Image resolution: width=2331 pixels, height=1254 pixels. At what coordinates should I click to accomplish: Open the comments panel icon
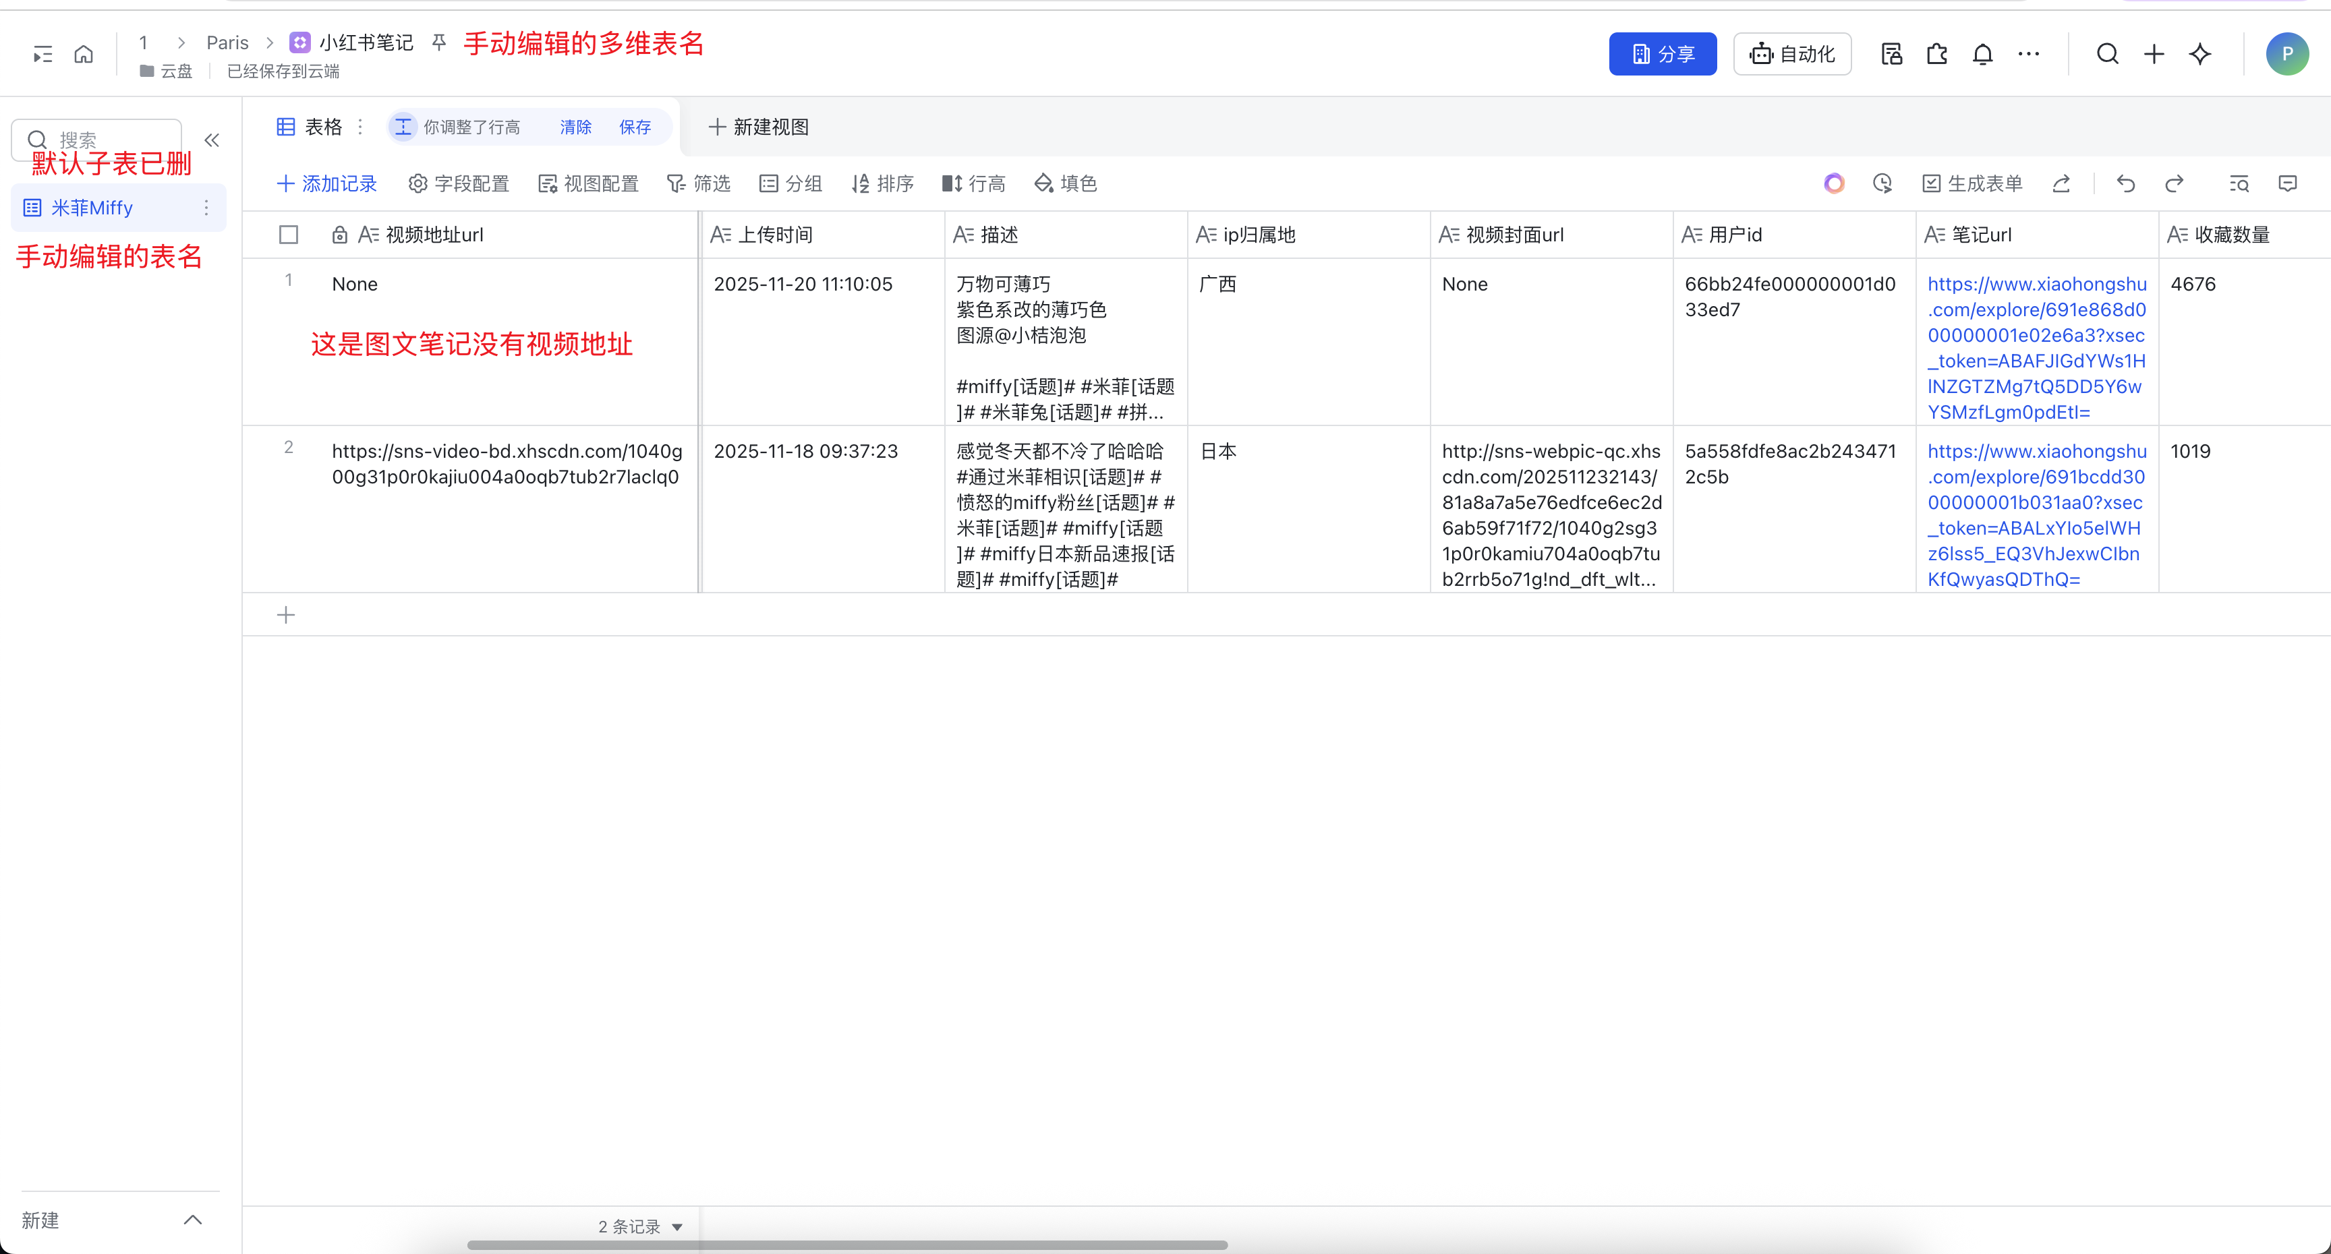click(2286, 183)
